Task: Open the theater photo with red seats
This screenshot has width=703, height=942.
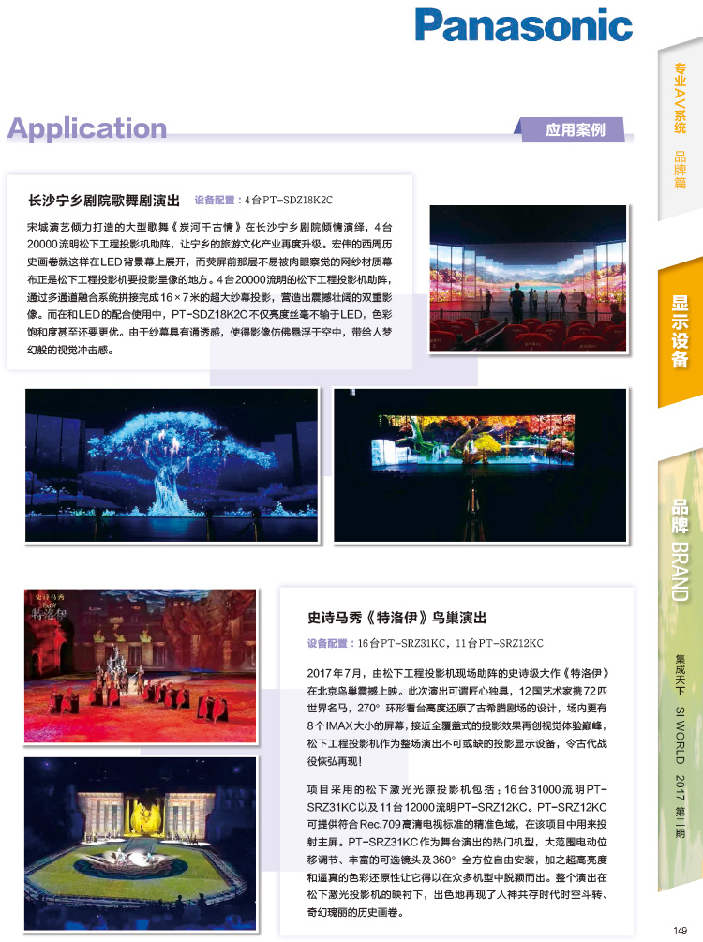Action: coord(528,278)
